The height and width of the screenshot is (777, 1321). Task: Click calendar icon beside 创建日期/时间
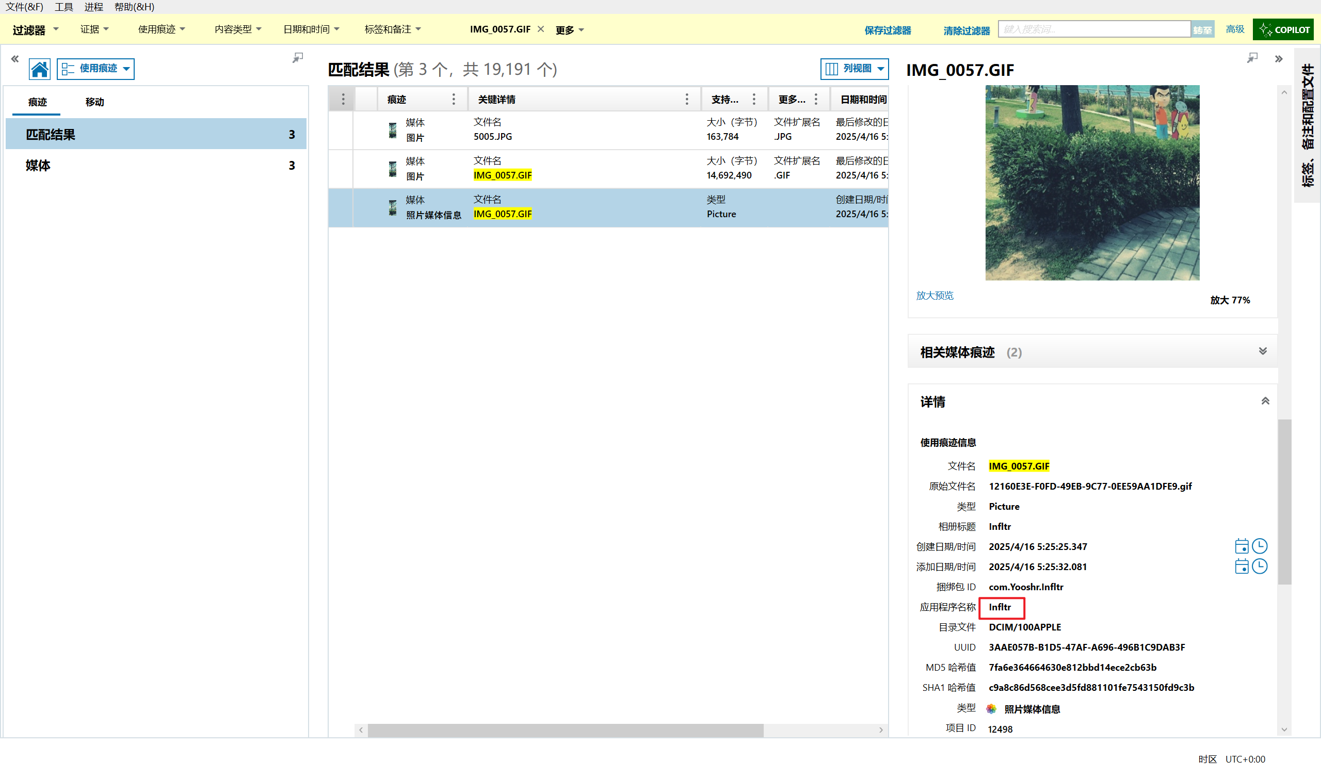tap(1242, 546)
